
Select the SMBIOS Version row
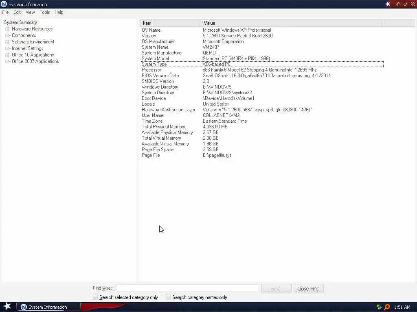(x=262, y=81)
